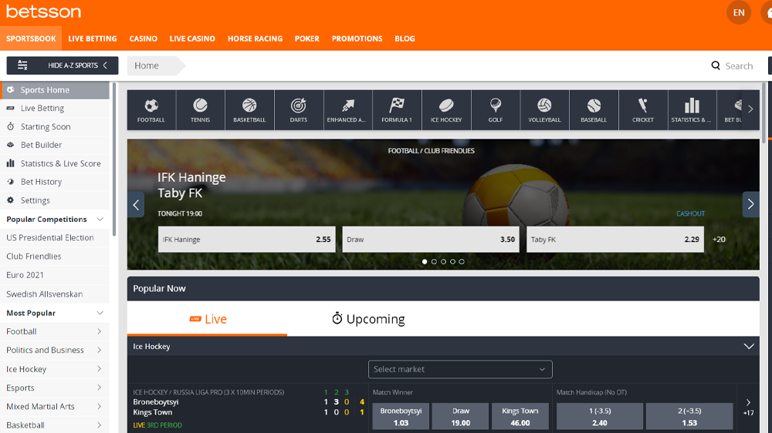Open the Live Casino top menu
Viewport: 772px width, 433px height.
[192, 39]
